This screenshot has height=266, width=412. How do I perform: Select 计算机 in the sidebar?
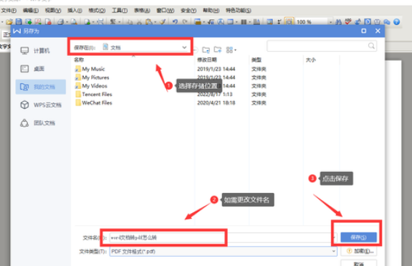click(36, 50)
